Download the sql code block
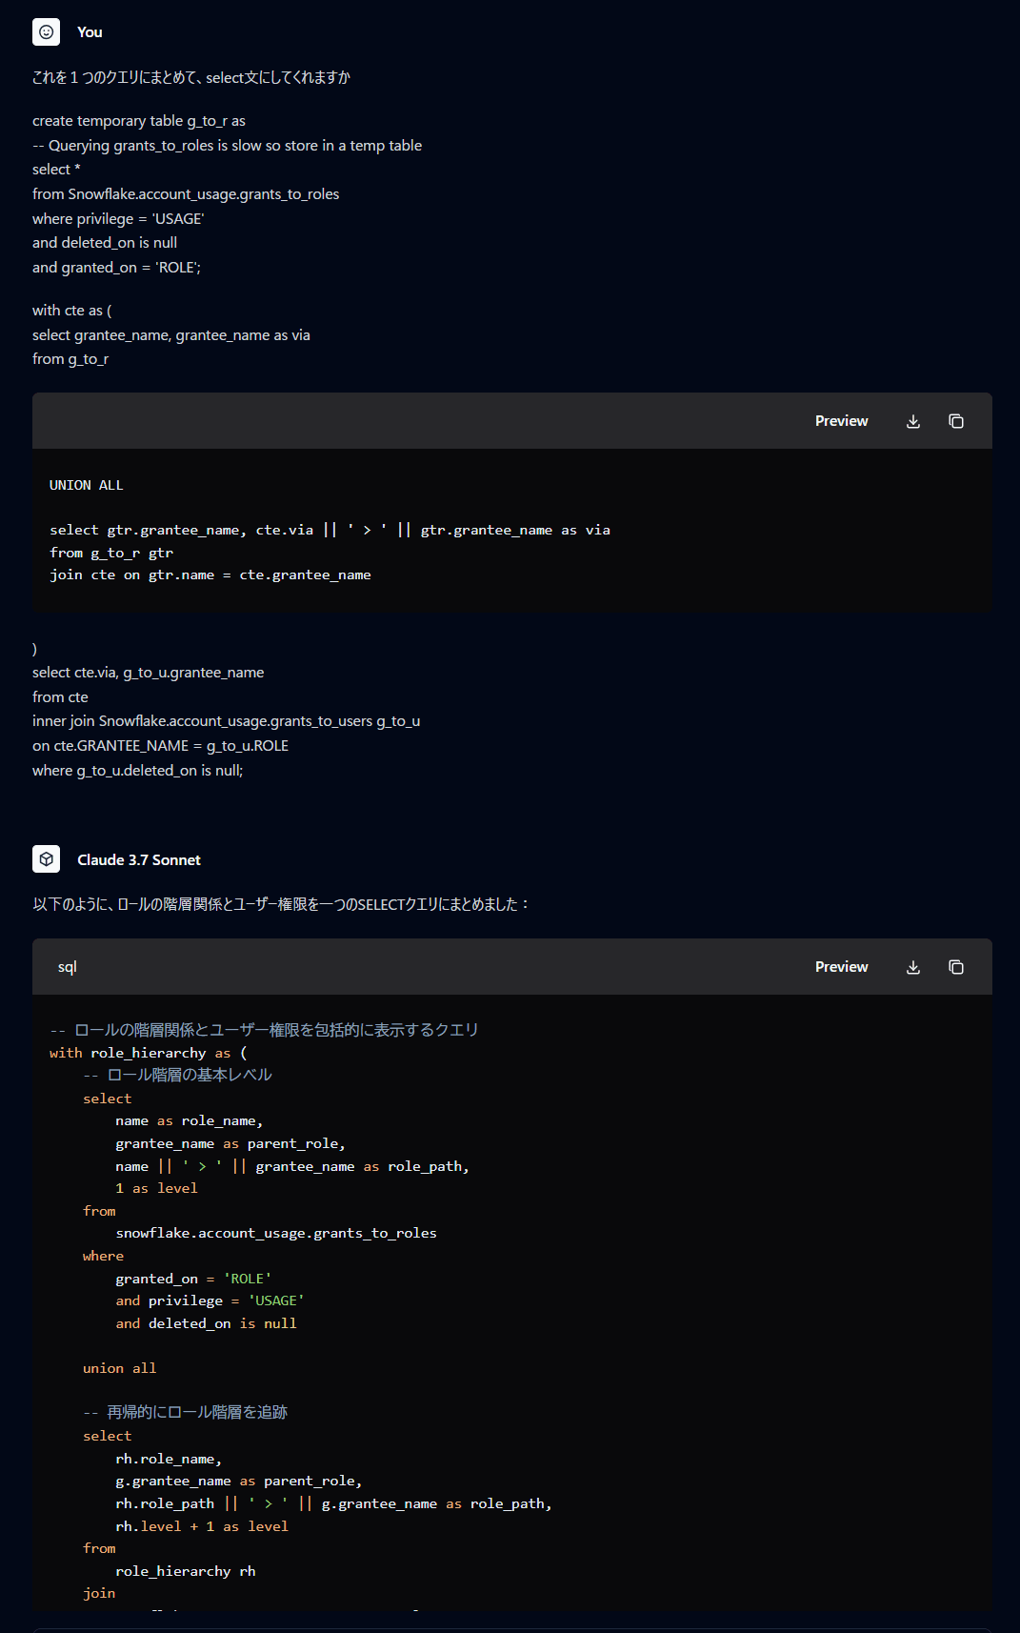Viewport: 1020px width, 1633px height. (913, 967)
